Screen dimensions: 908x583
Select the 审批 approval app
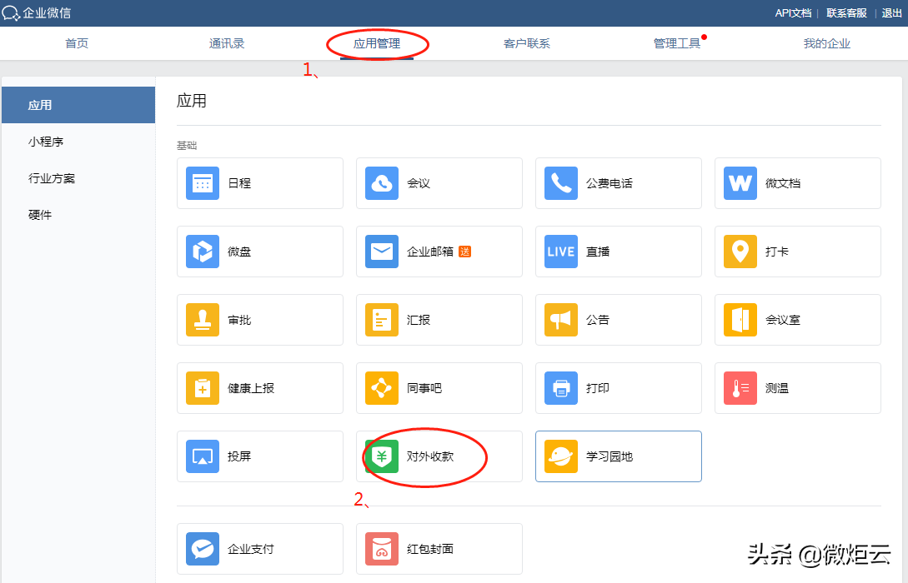(259, 320)
